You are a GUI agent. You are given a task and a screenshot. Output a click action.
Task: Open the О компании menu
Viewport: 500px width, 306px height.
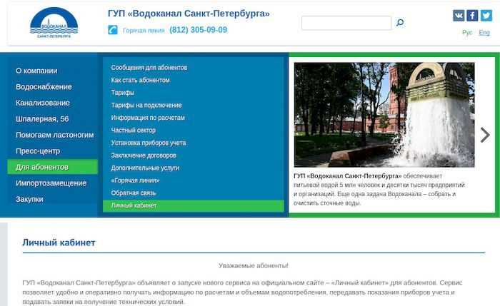[x=36, y=71]
